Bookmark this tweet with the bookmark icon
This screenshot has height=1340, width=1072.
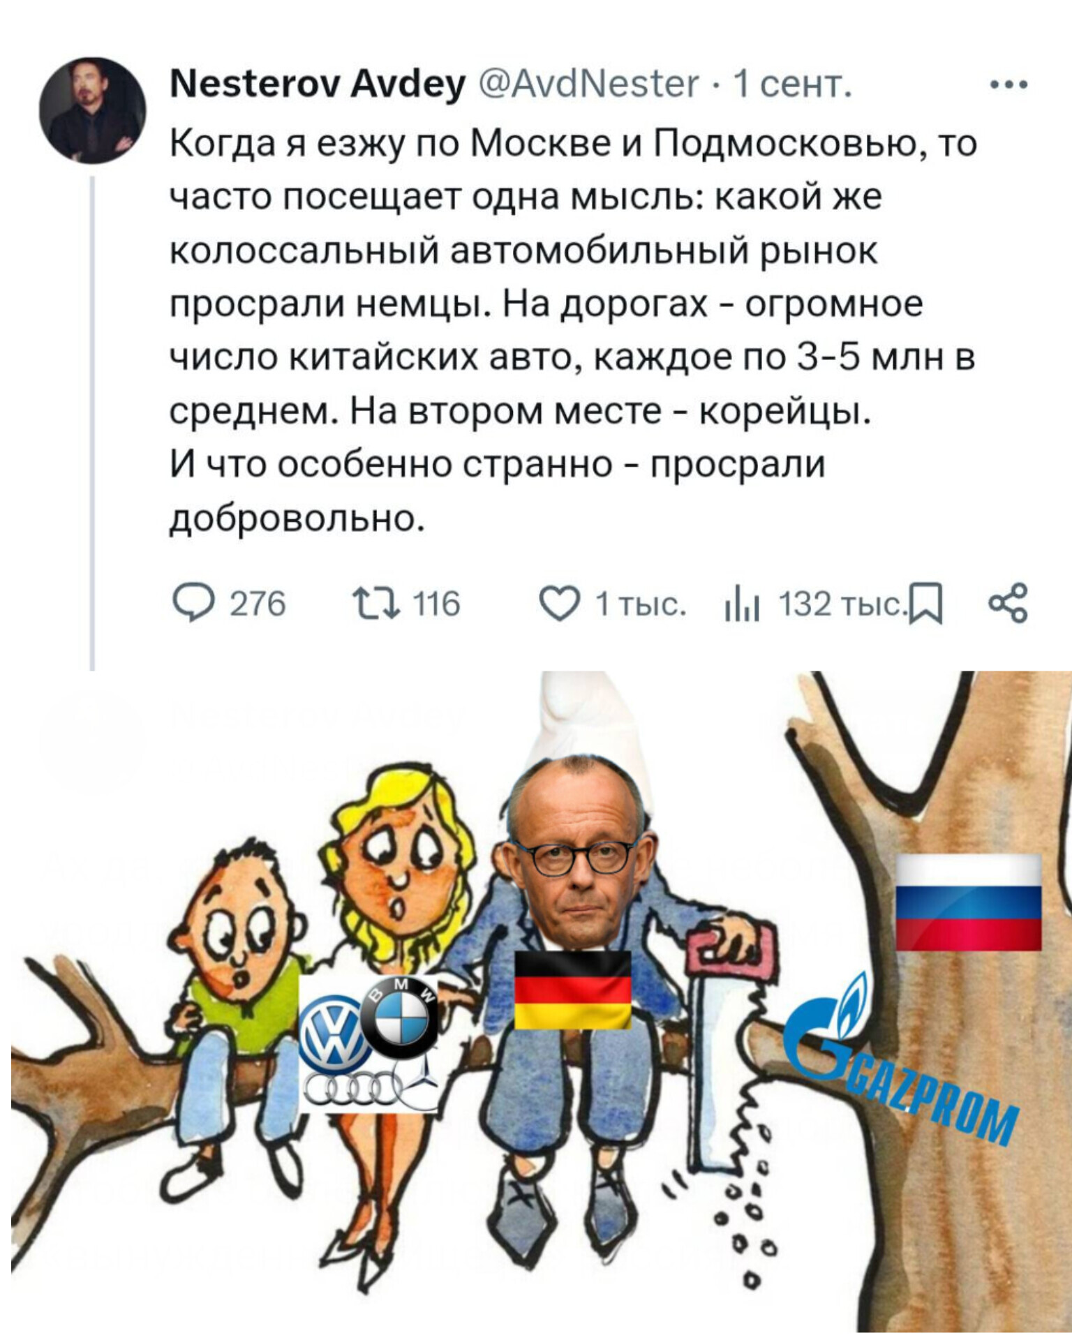[930, 604]
